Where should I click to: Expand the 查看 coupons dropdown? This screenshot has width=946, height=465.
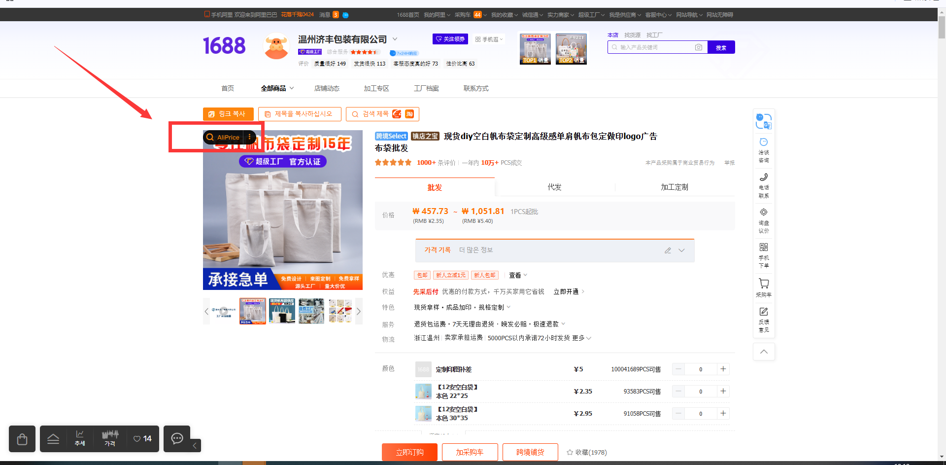point(518,275)
